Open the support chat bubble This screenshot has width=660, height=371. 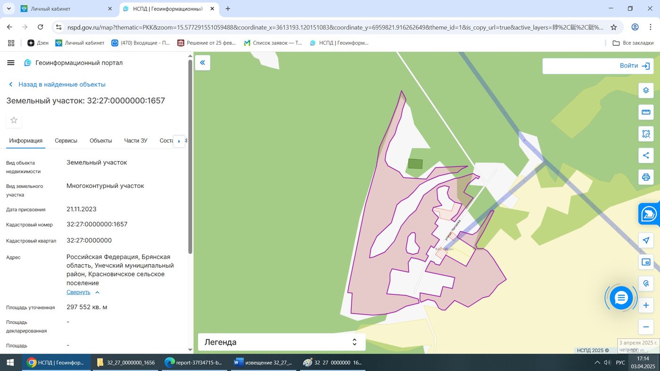coord(621,298)
